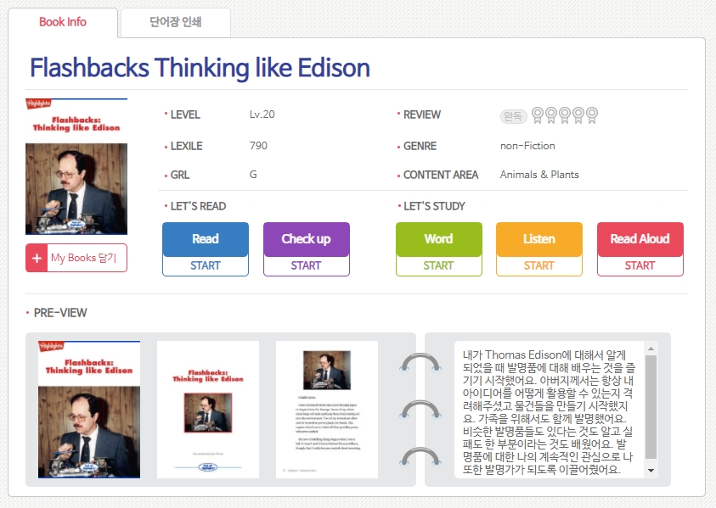Click the CONTENT AREA label
716x508 pixels.
coord(441,175)
